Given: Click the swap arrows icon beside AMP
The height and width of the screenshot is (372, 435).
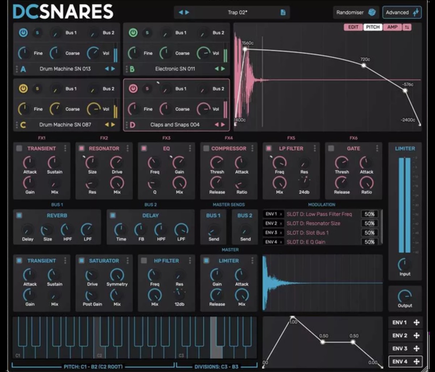Looking at the screenshot, I should (x=407, y=27).
